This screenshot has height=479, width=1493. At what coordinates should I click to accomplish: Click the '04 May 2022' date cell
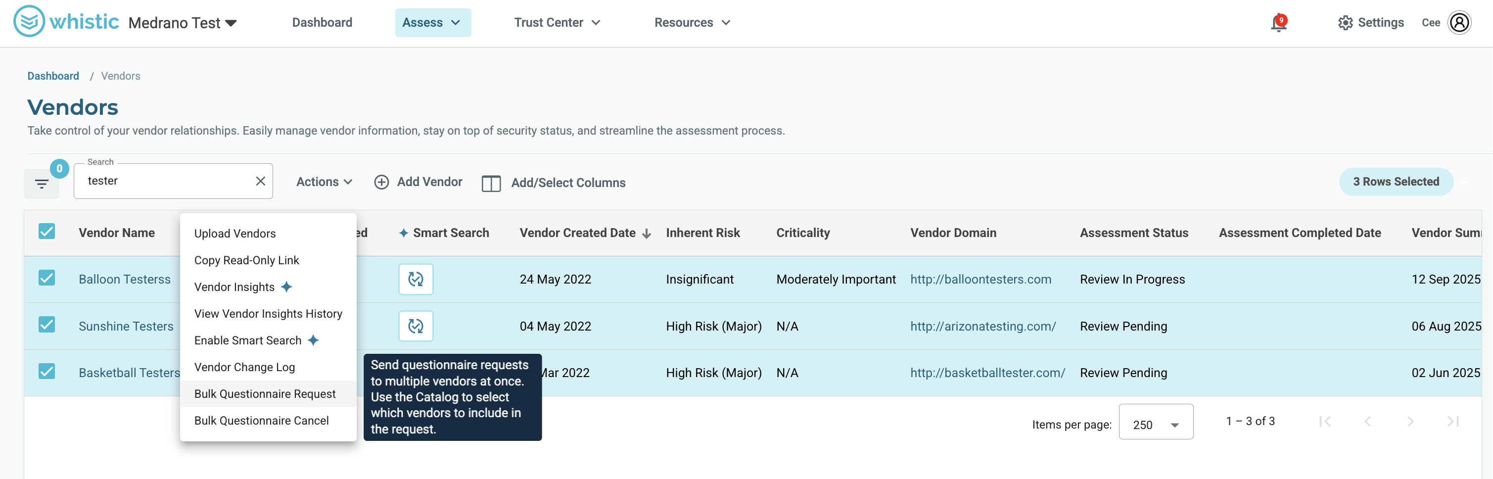tap(555, 326)
